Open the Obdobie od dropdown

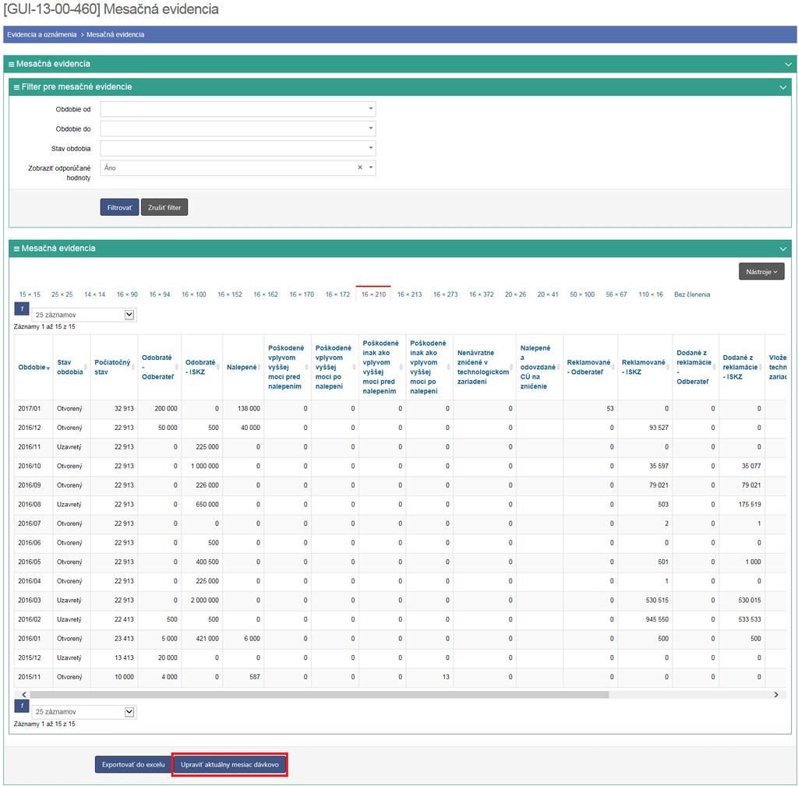click(x=238, y=109)
